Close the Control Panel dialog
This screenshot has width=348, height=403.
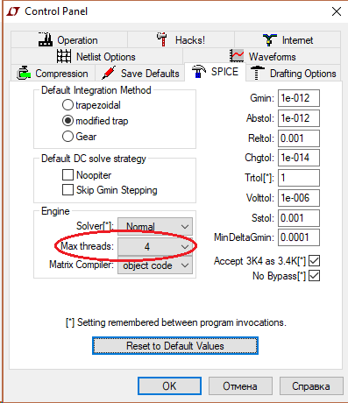click(x=337, y=11)
